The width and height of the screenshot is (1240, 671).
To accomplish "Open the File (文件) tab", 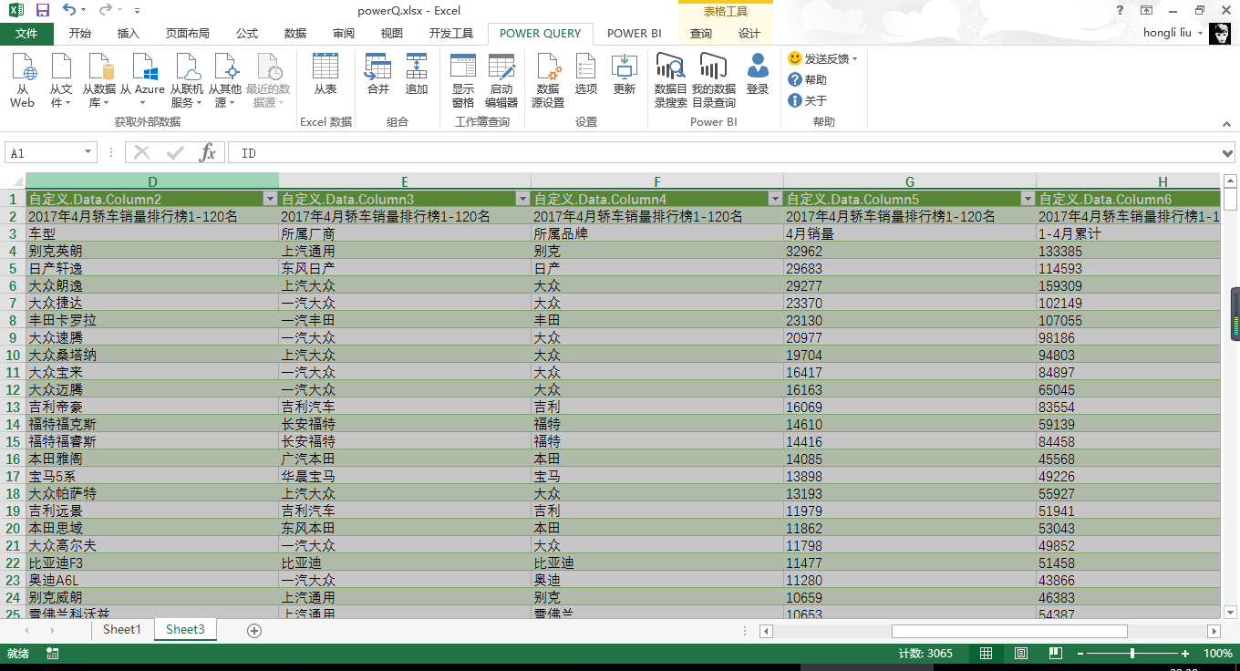I will [x=27, y=34].
